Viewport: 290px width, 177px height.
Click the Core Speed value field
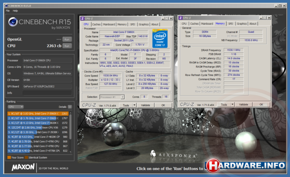(x=111, y=75)
